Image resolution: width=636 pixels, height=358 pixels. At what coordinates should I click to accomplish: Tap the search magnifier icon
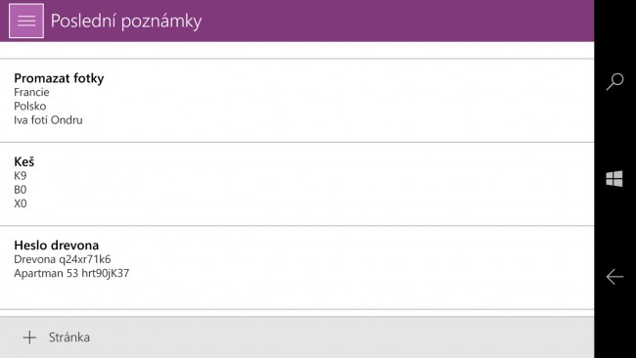(614, 81)
